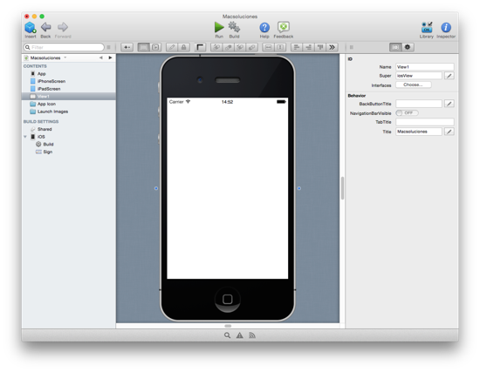Click the right blue resize handle
The width and height of the screenshot is (480, 372).
click(x=299, y=188)
